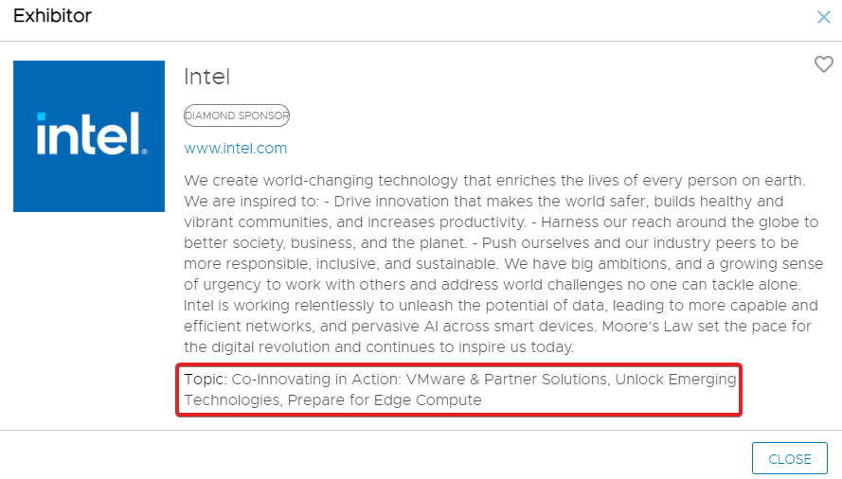
Task: Click the Intel logo image
Action: (x=89, y=136)
